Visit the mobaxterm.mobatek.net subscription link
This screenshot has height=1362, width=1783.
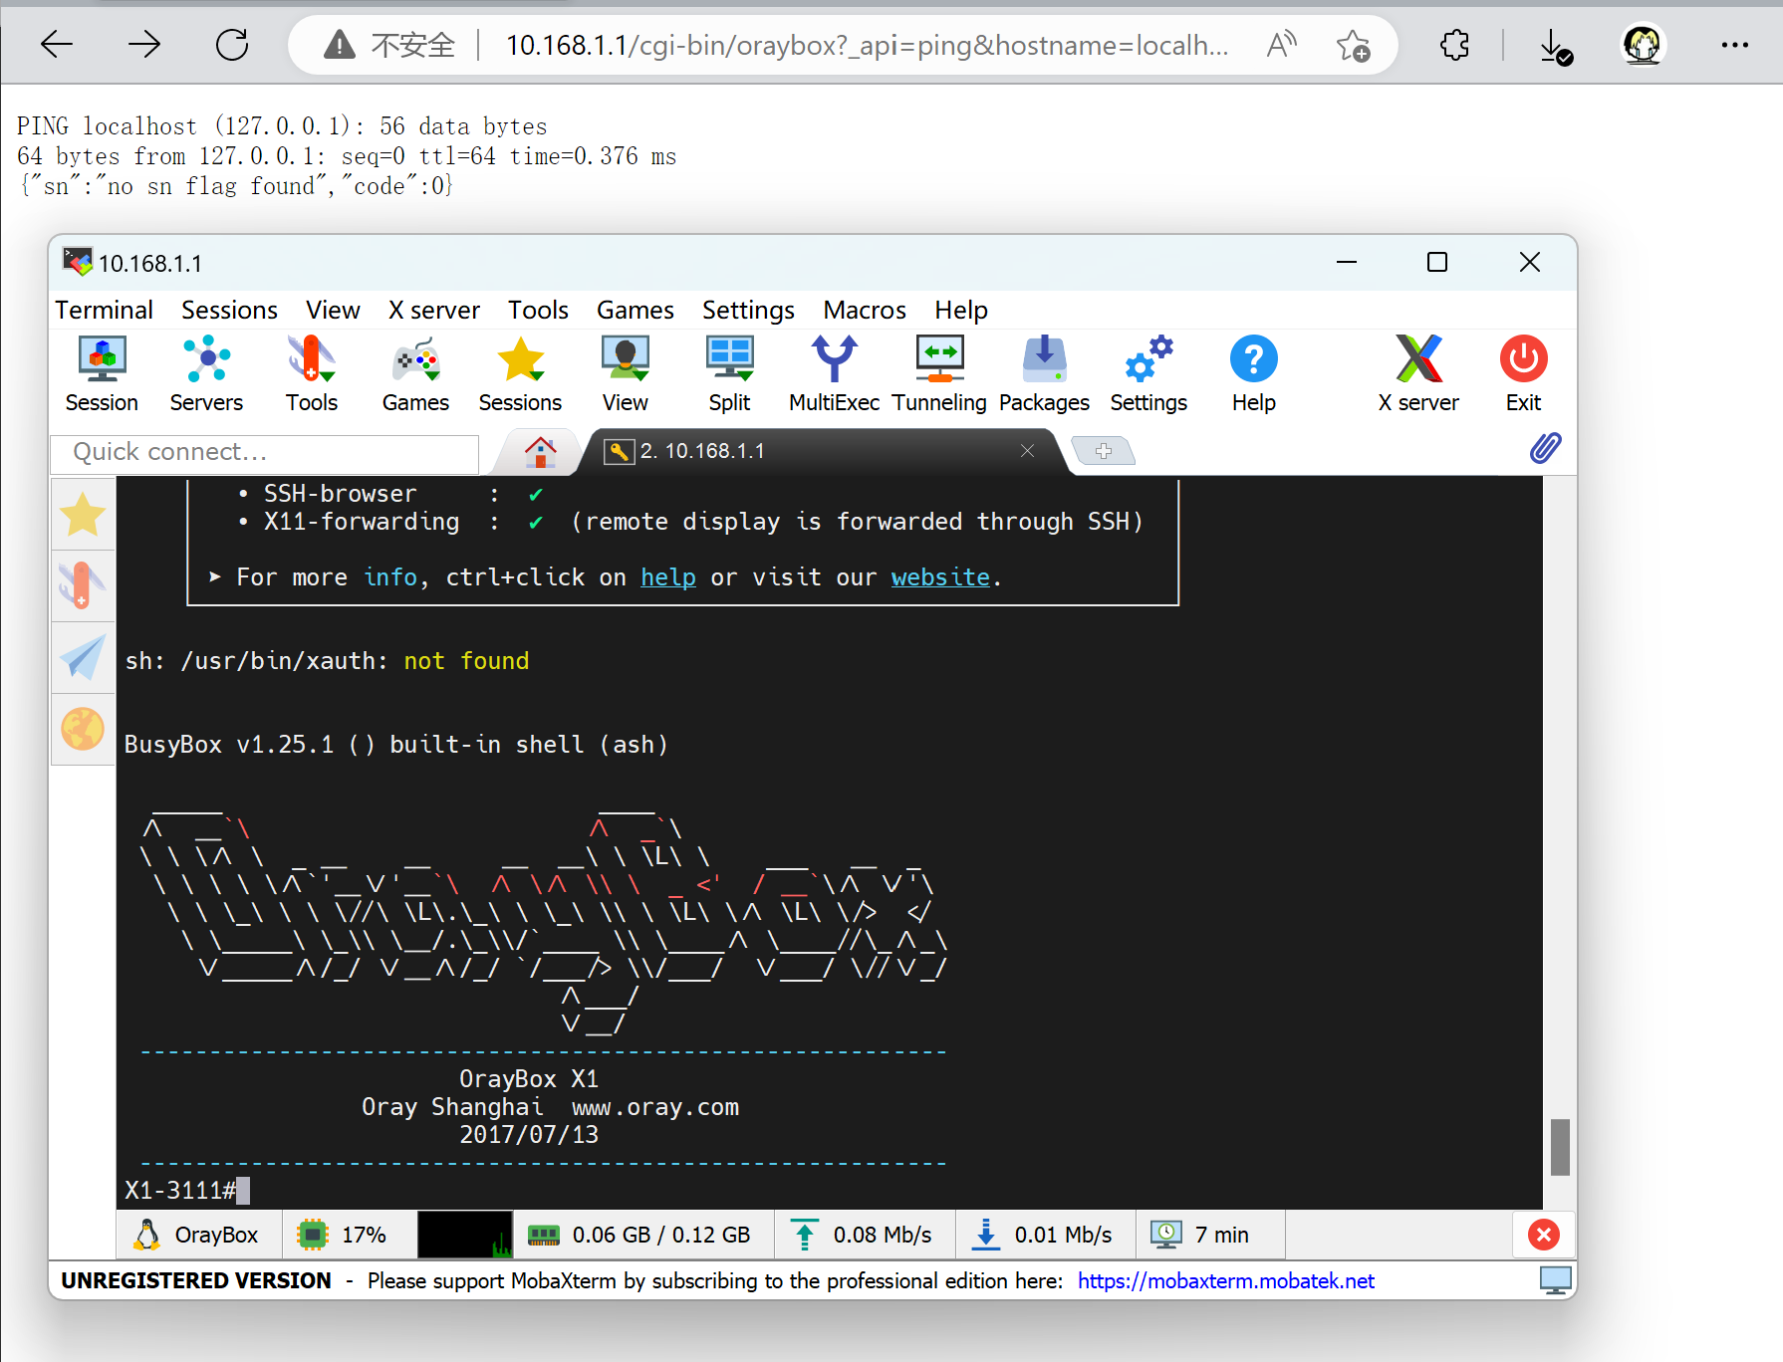point(1226,1280)
